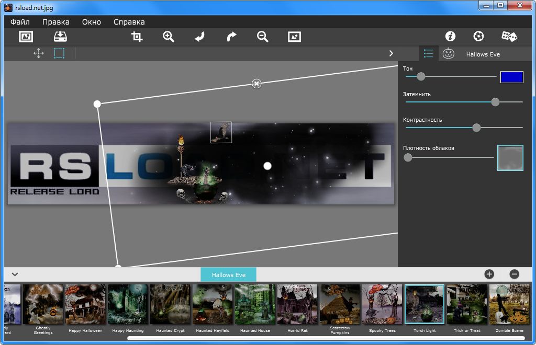The width and height of the screenshot is (536, 345).
Task: Select the crop tool
Action: point(137,37)
